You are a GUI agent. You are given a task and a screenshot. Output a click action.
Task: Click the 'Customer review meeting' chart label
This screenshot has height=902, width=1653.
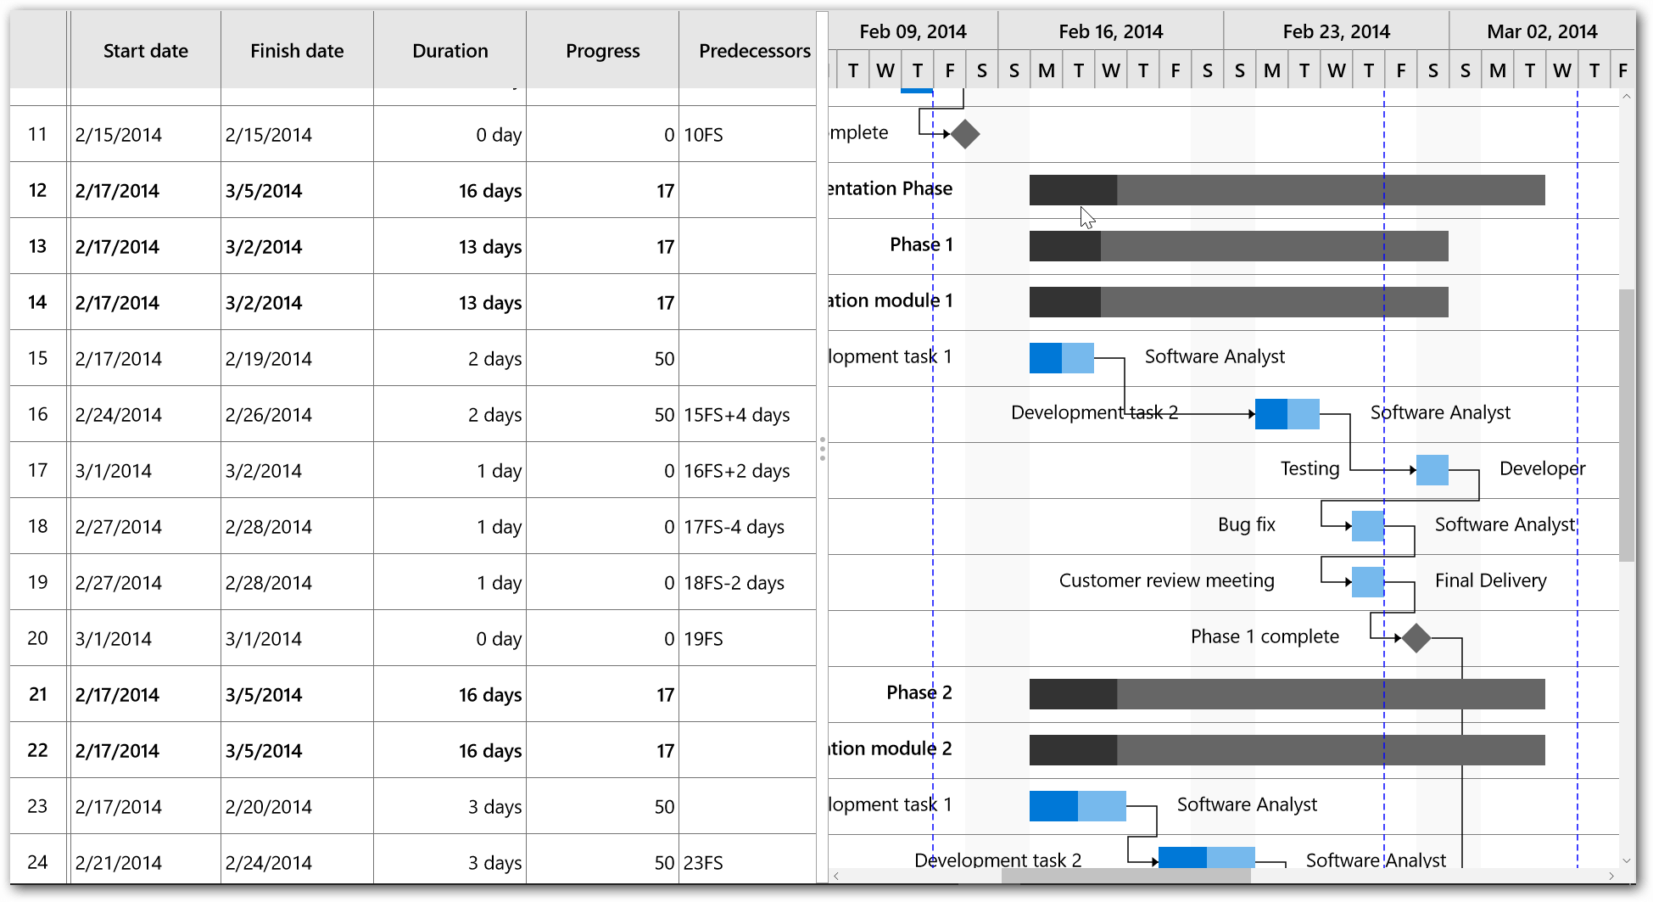(1167, 580)
